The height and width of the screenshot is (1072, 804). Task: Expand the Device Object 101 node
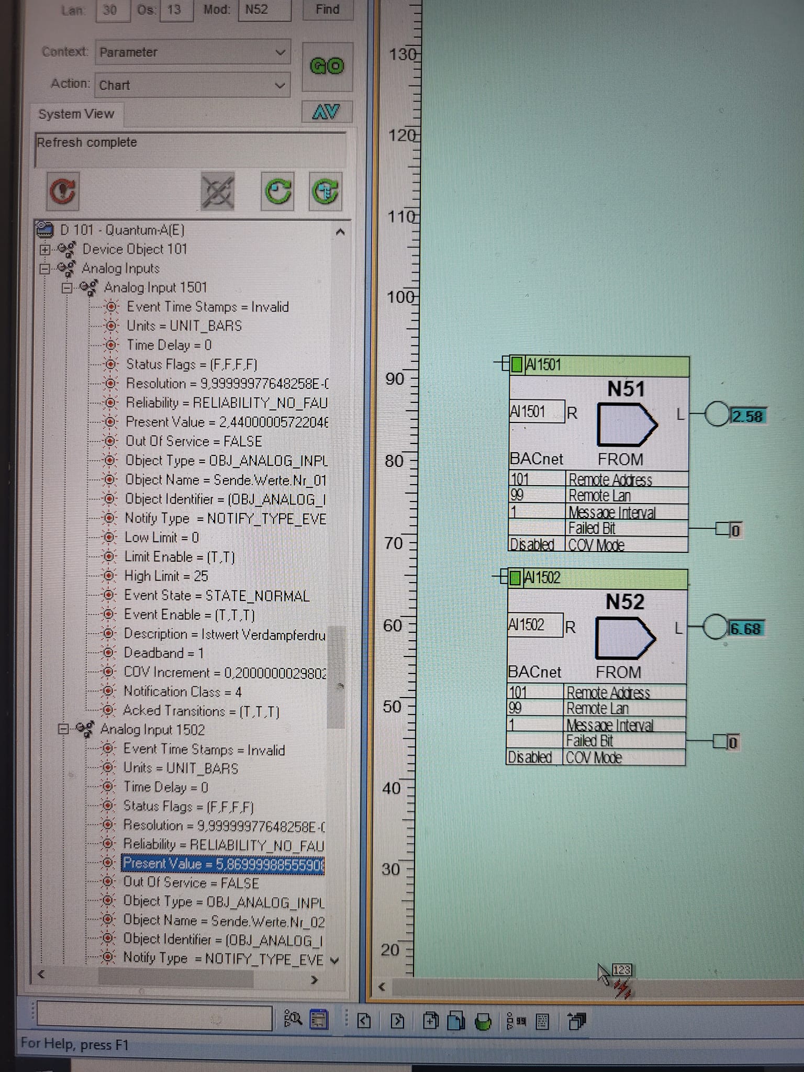[x=46, y=250]
